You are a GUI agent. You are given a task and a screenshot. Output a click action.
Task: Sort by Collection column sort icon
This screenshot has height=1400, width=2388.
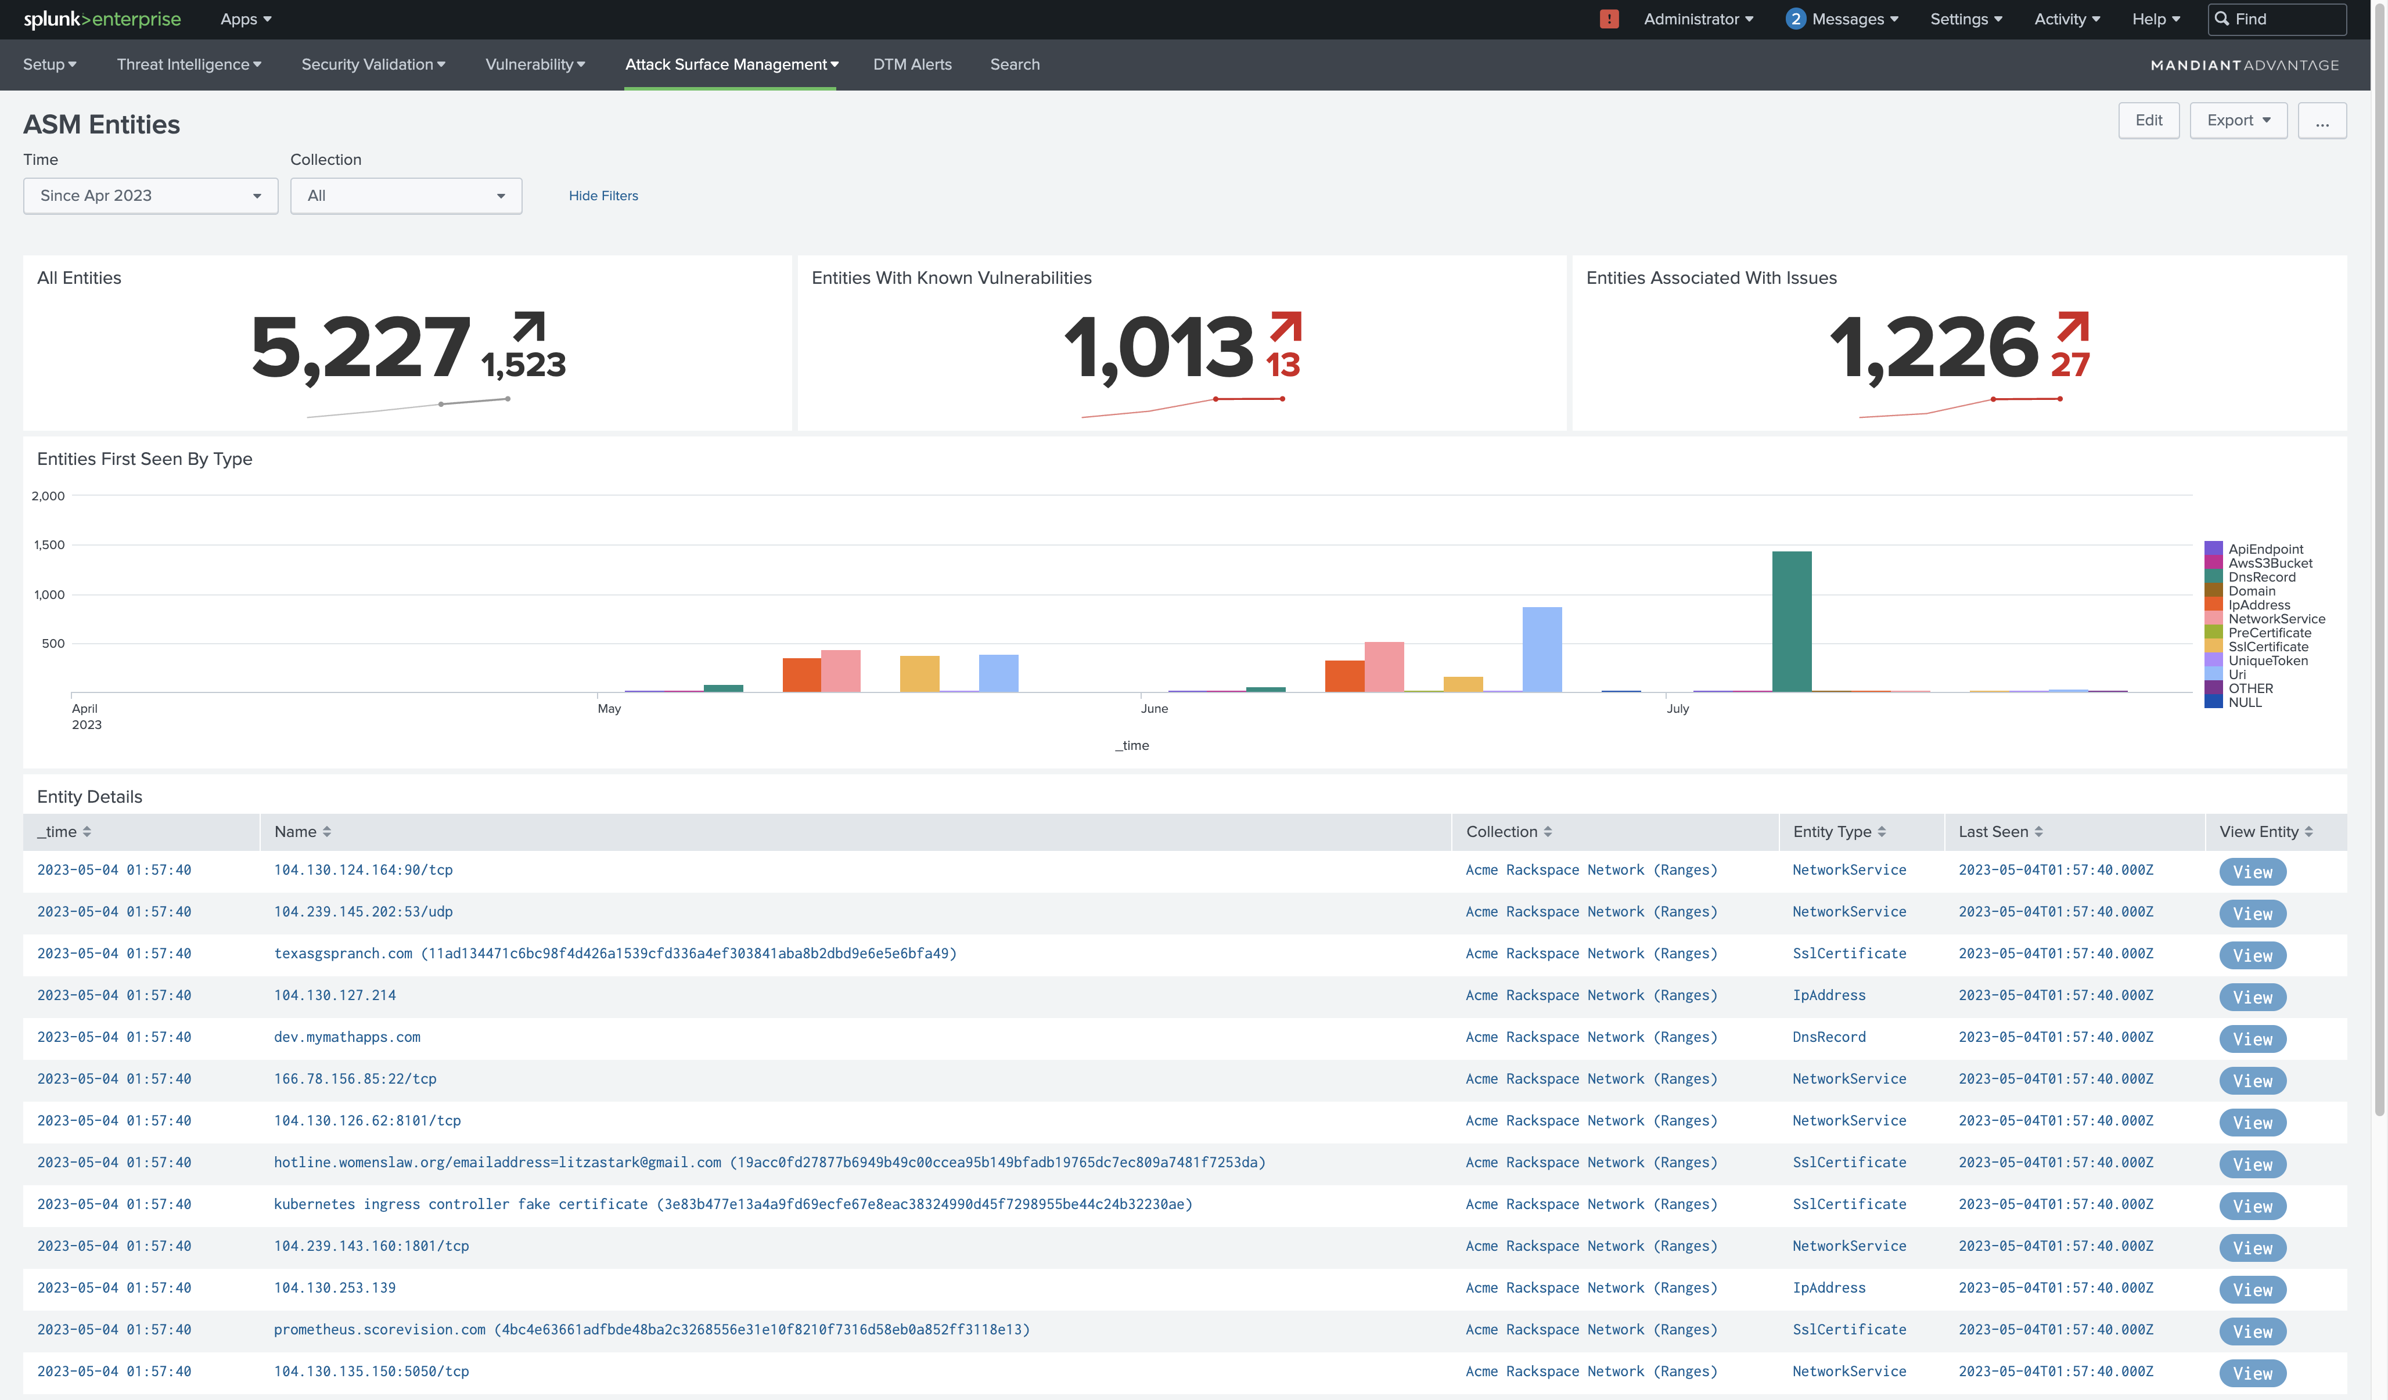tap(1548, 832)
